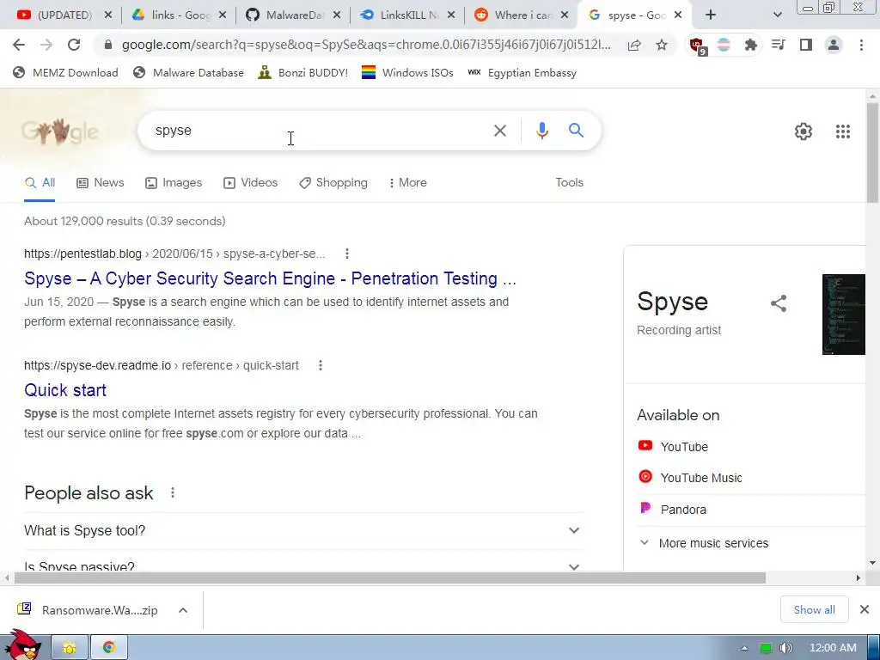Open the More search filters menu
880x660 pixels.
407,183
